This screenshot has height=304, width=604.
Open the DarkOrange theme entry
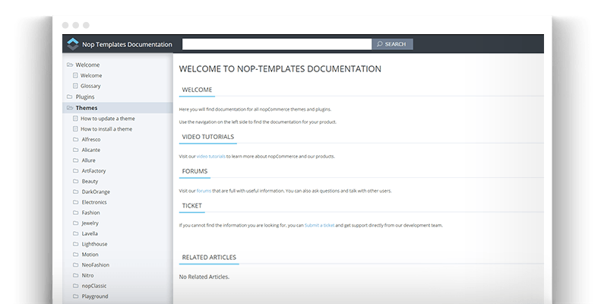96,192
